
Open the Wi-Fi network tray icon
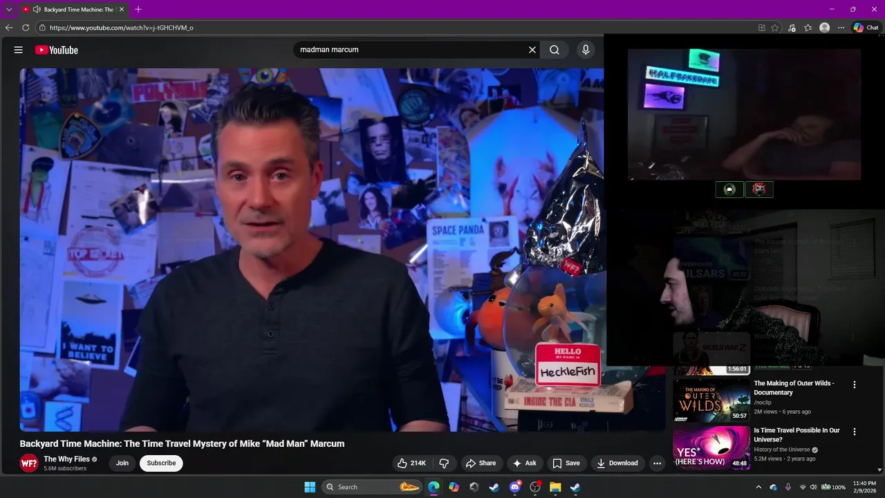click(803, 487)
